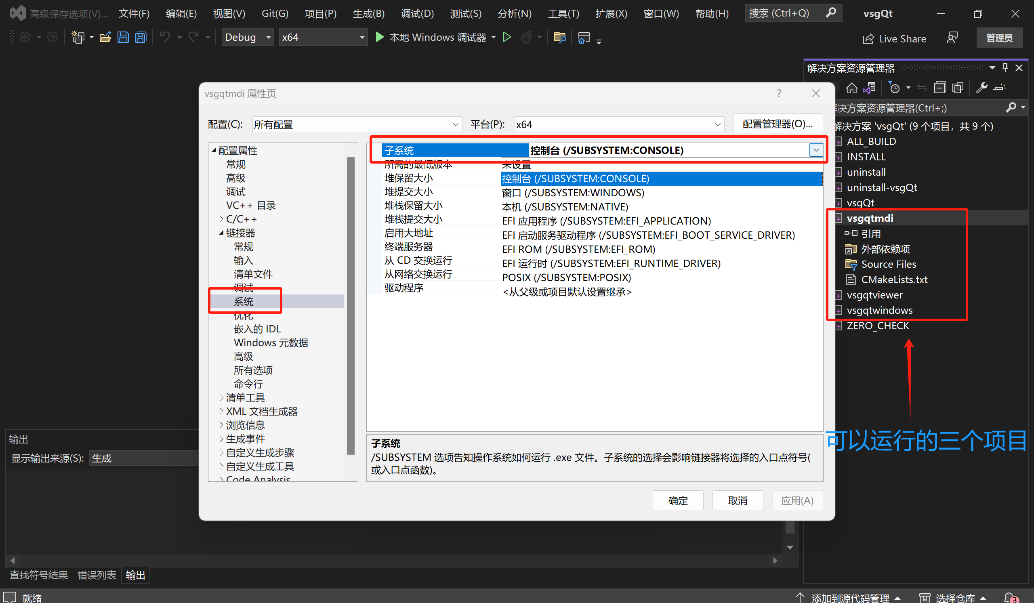Viewport: 1034px width, 603px height.
Task: Click the Home icon in Solution Explorer
Action: (x=852, y=87)
